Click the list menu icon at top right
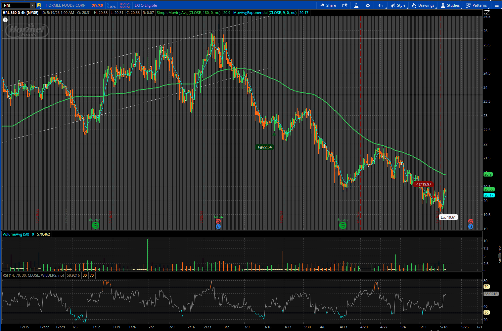Screen dimensions: 502x331 [497, 5]
